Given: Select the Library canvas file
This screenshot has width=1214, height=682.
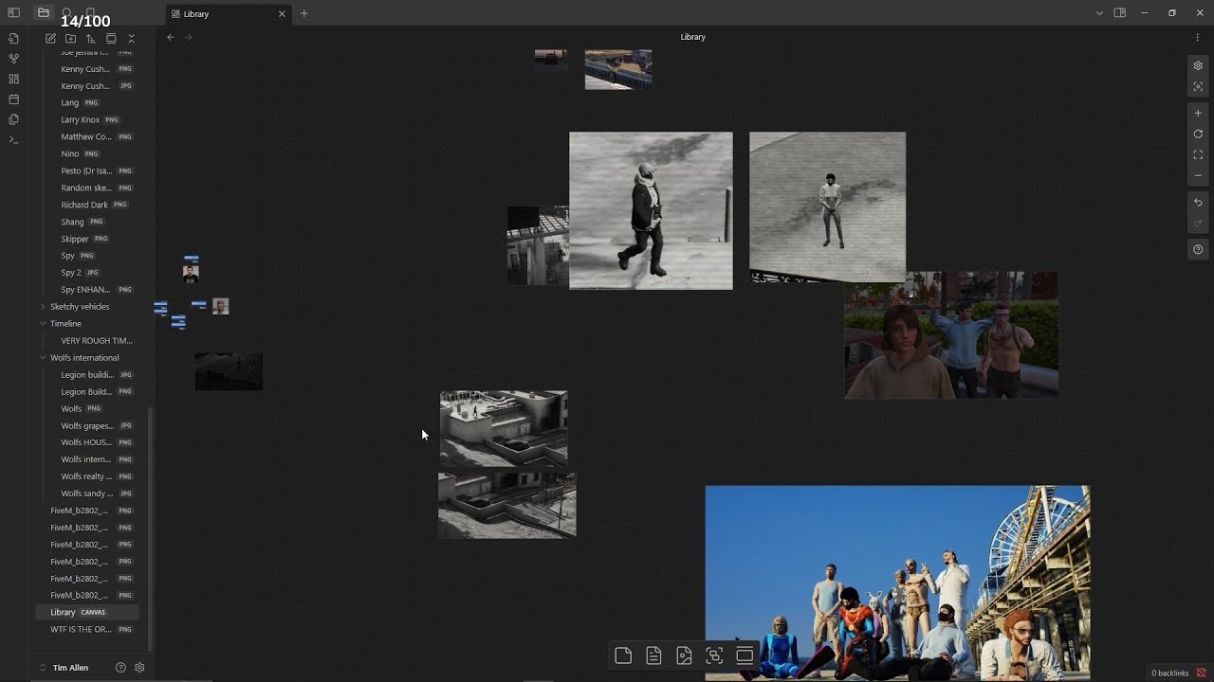Looking at the screenshot, I should (x=87, y=612).
